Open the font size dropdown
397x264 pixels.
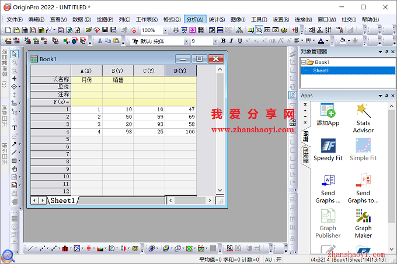click(215, 41)
